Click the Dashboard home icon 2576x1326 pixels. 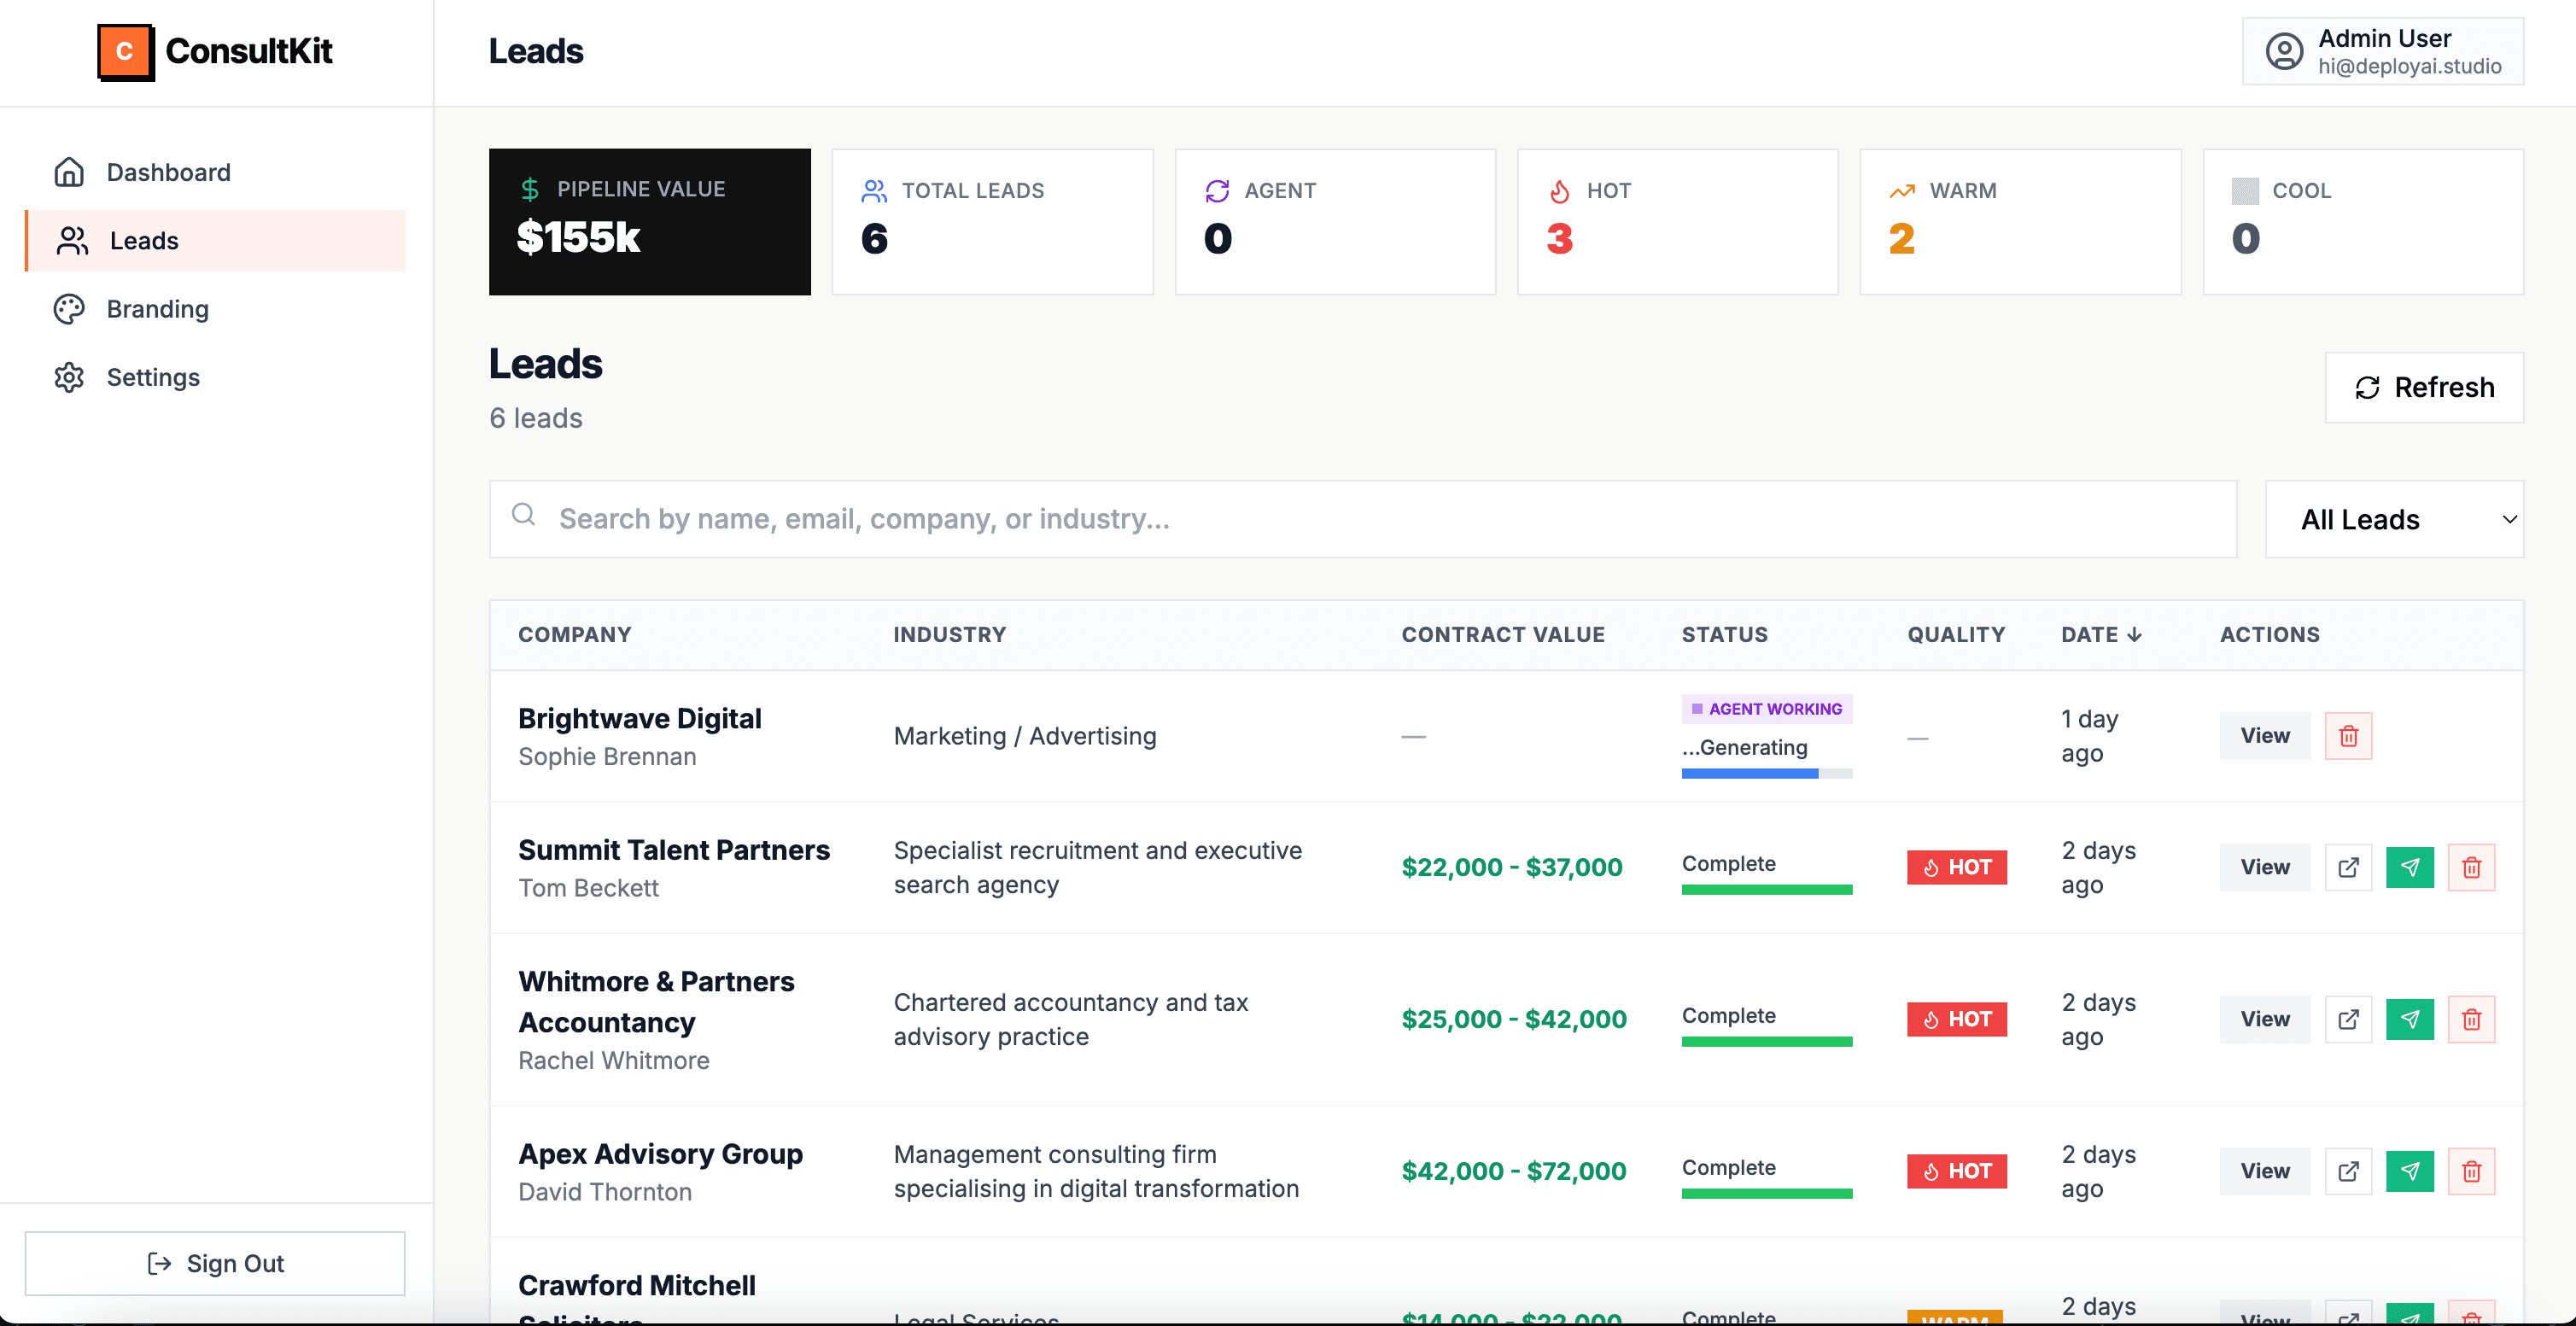pos(69,172)
